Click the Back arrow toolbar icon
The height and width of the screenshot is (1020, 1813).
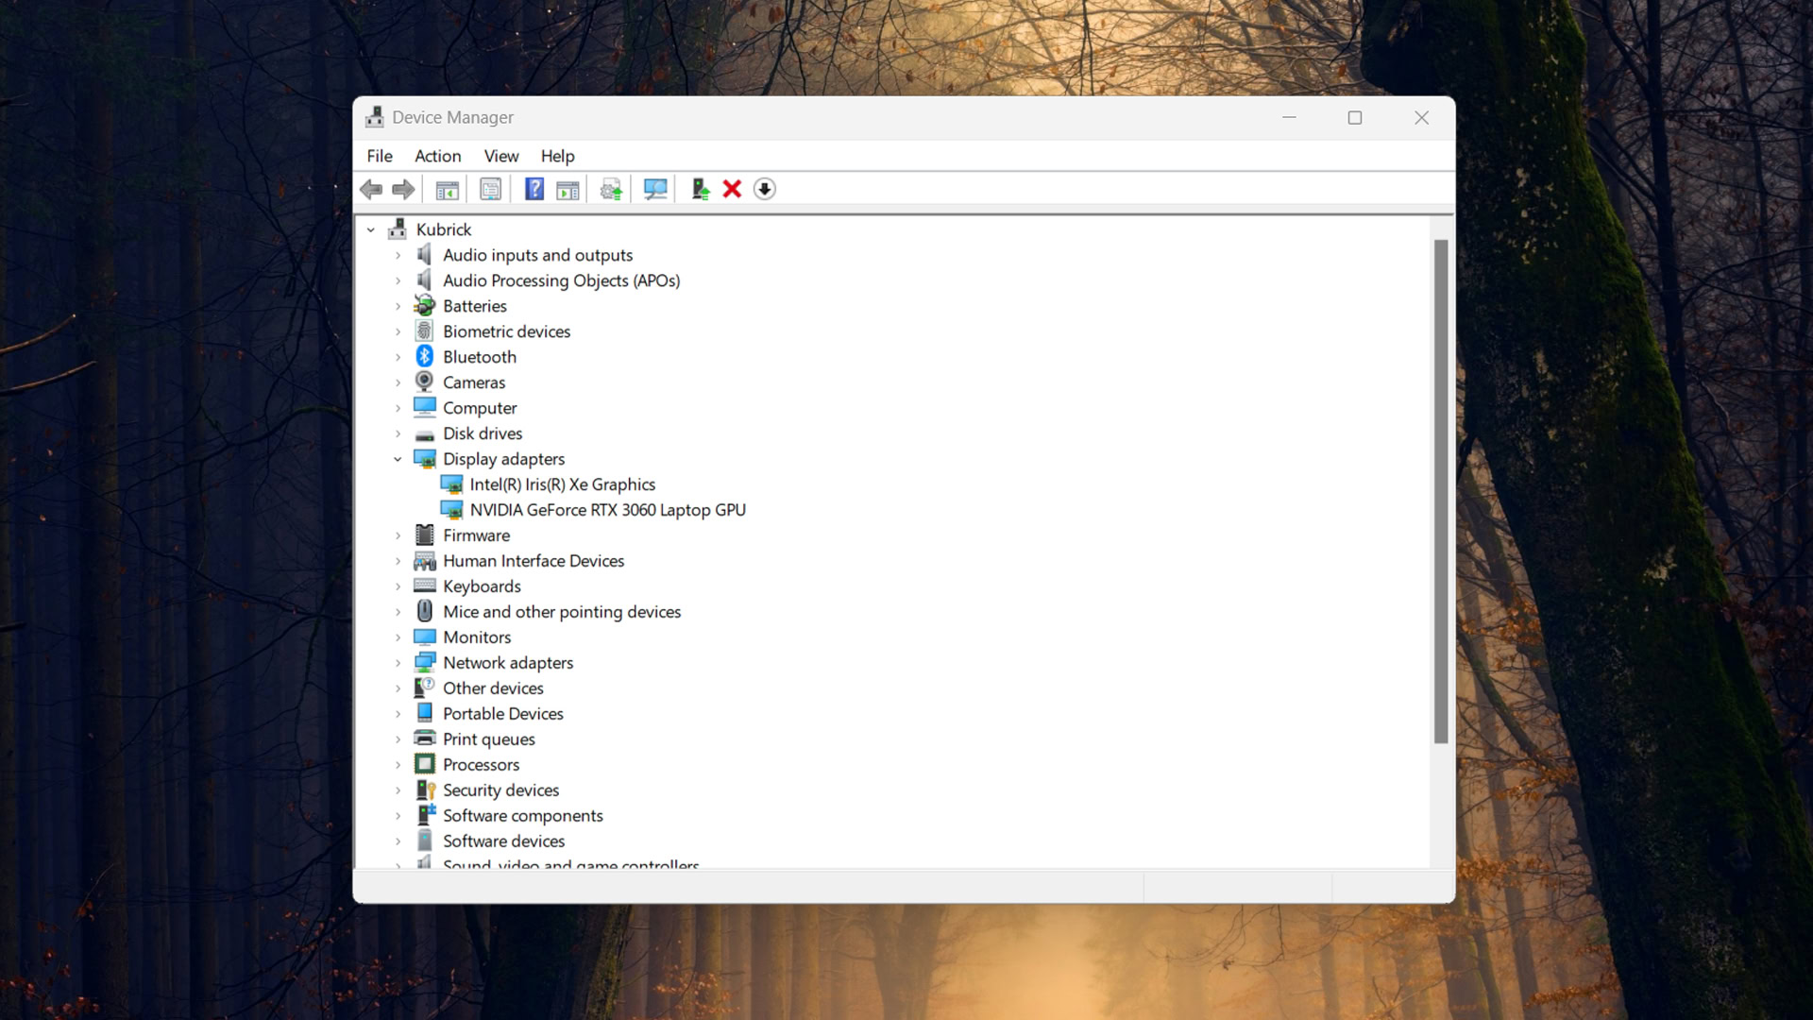(x=371, y=190)
